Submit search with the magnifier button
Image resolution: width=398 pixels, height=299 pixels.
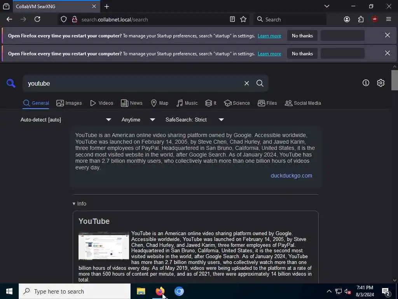click(260, 83)
